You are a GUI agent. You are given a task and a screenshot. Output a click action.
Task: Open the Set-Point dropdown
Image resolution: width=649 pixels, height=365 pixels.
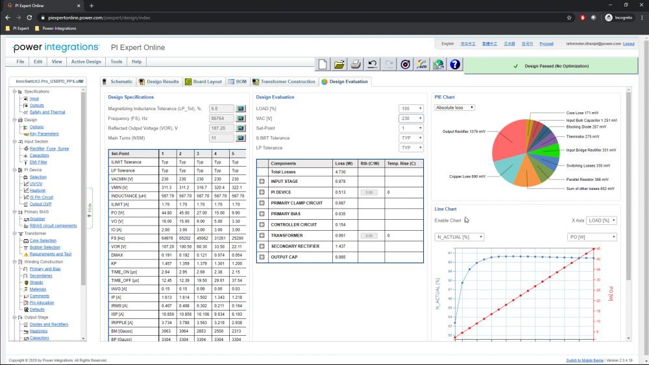(x=411, y=128)
